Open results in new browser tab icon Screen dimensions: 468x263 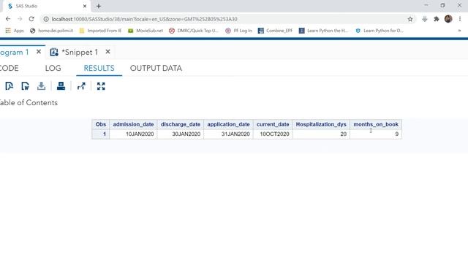click(x=81, y=86)
